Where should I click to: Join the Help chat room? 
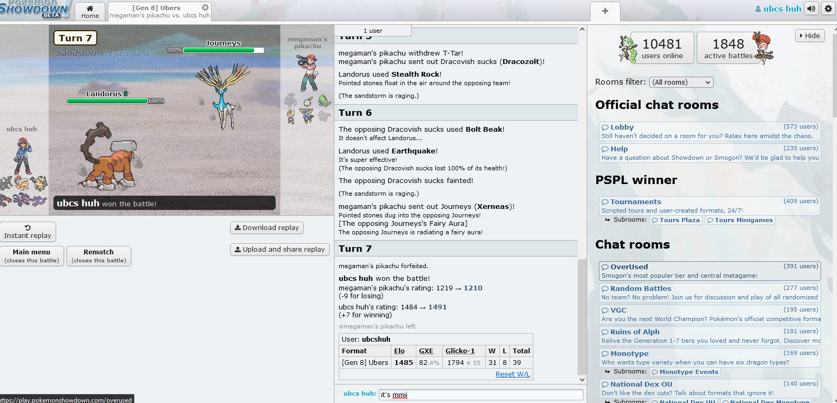pos(710,153)
